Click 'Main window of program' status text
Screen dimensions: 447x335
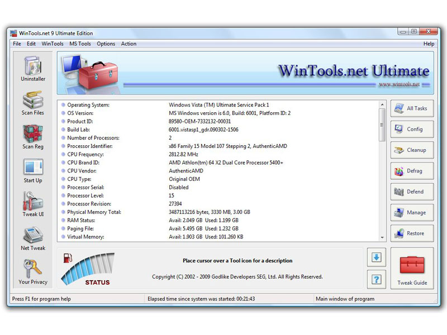[345, 299]
